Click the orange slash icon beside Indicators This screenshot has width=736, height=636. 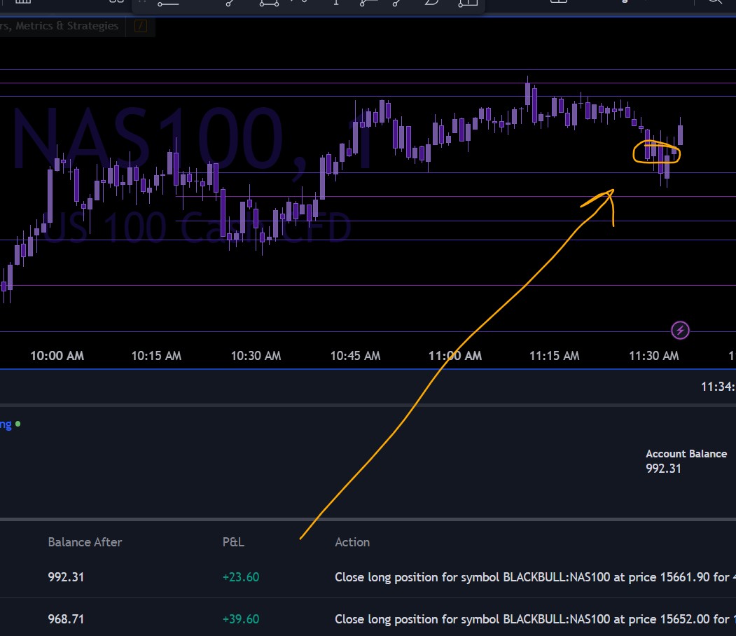pyautogui.click(x=140, y=27)
